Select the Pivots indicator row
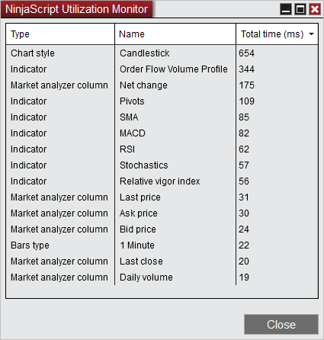324x340 pixels. coord(162,101)
